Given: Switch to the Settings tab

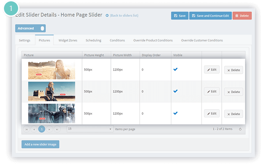Looking at the screenshot, I should pos(24,40).
